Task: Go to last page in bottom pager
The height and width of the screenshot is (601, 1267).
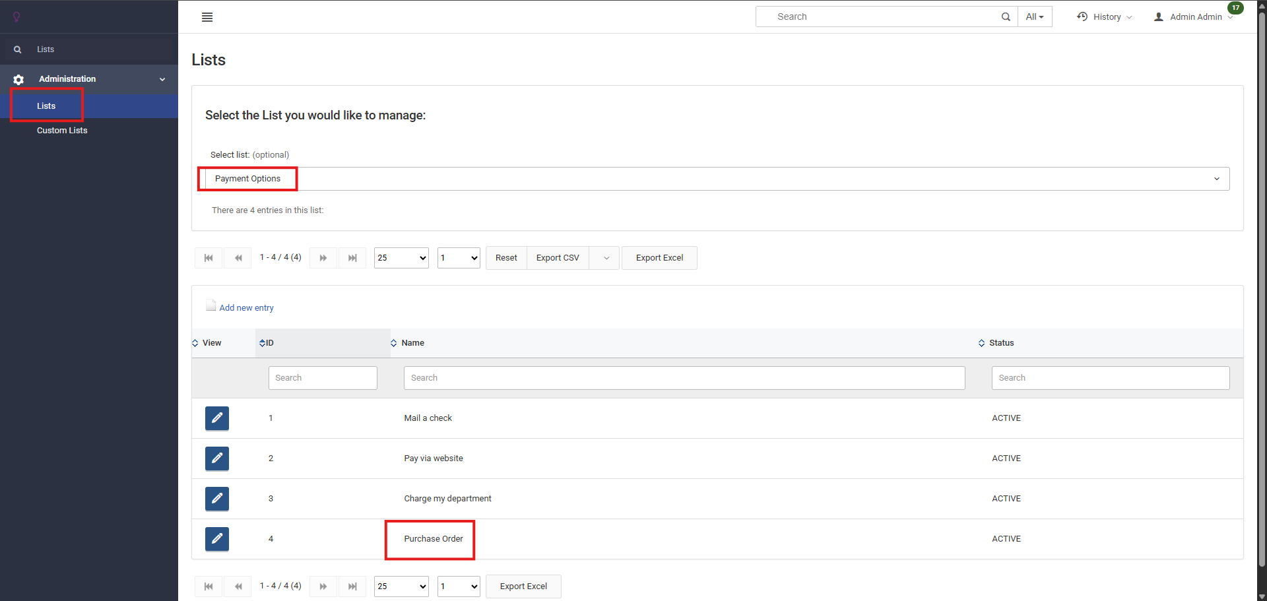Action: (x=352, y=586)
